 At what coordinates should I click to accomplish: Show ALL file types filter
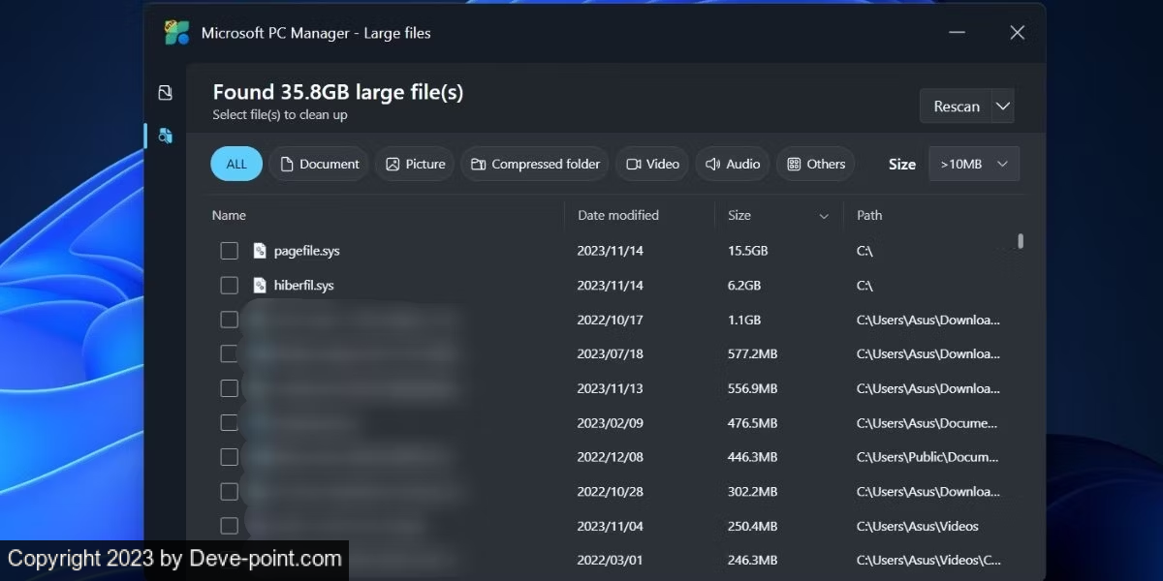(236, 164)
